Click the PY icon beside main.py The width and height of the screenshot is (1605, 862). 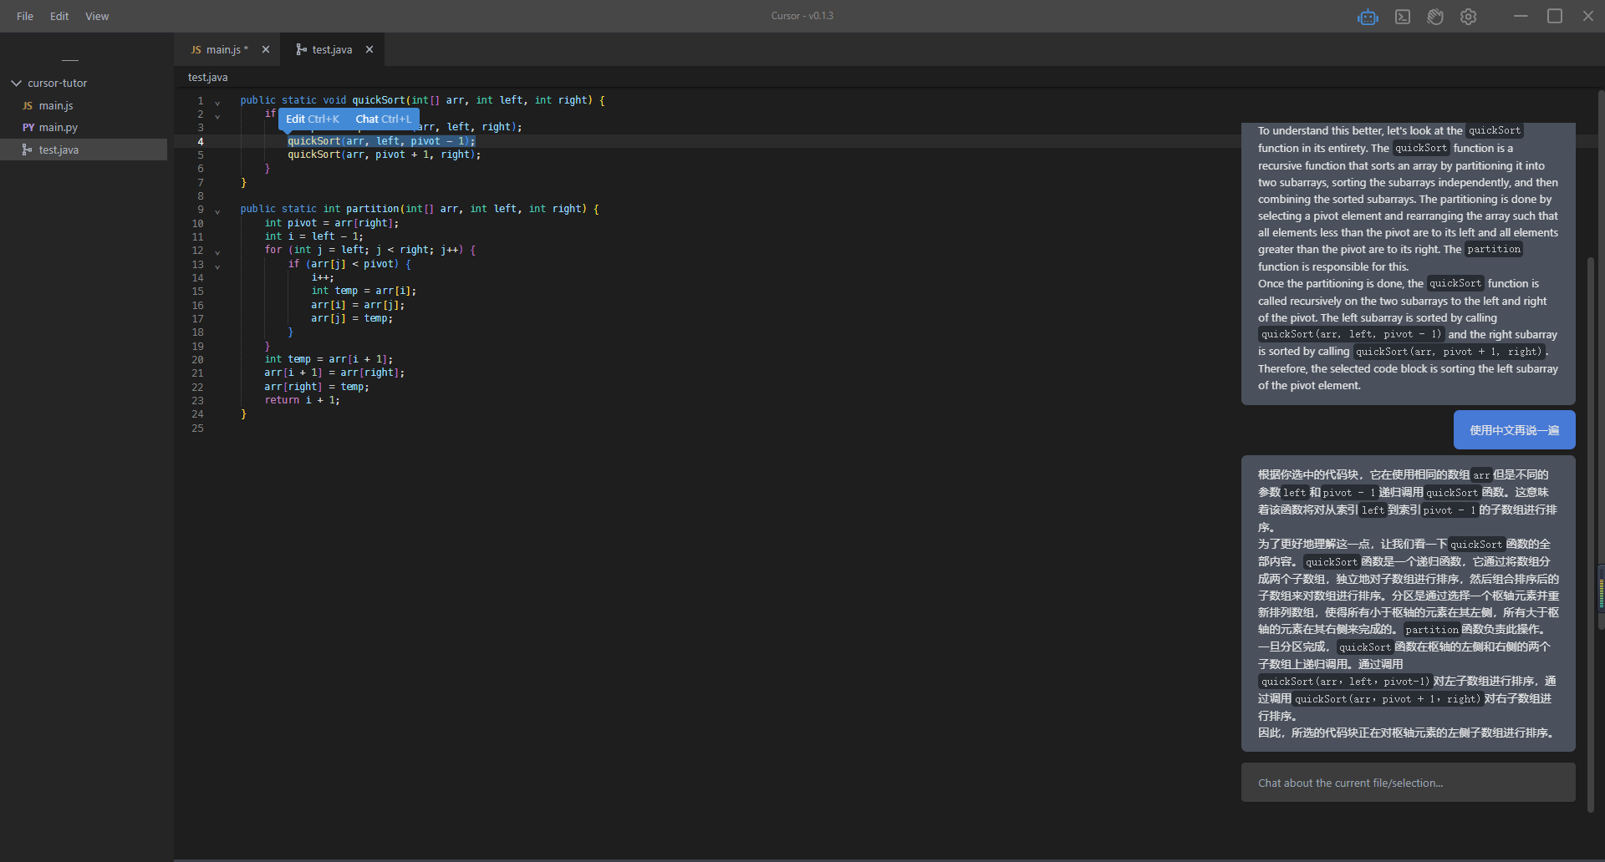pyautogui.click(x=28, y=128)
